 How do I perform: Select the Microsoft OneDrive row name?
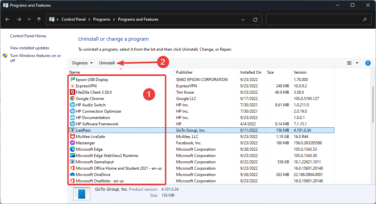pos(93,175)
